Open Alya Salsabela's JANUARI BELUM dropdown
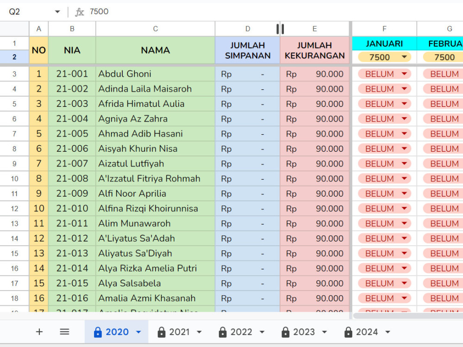Viewport: 463px width, 347px height. (384, 283)
